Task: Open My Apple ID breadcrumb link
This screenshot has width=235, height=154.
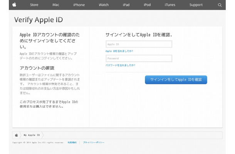Action: (x=32, y=135)
